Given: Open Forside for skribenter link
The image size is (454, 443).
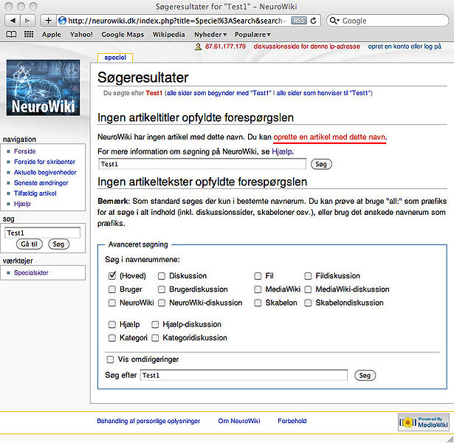Looking at the screenshot, I should point(44,162).
